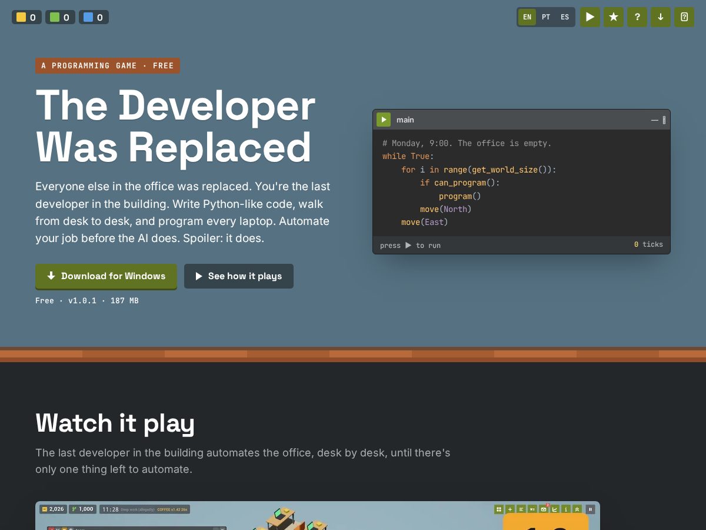
Task: Click the 2,026 counter in gameplay preview
Action: coord(53,509)
